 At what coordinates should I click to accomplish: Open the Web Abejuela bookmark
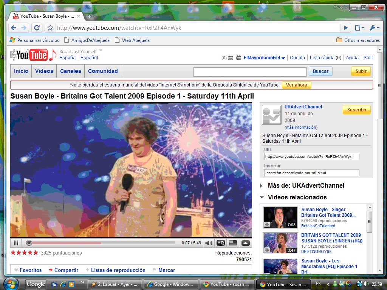(132, 40)
